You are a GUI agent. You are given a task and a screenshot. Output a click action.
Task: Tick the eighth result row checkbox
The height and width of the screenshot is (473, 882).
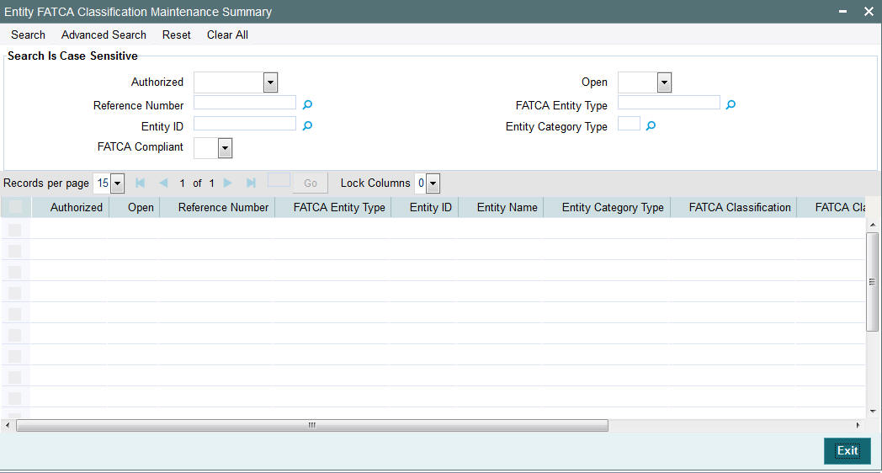pyautogui.click(x=14, y=377)
